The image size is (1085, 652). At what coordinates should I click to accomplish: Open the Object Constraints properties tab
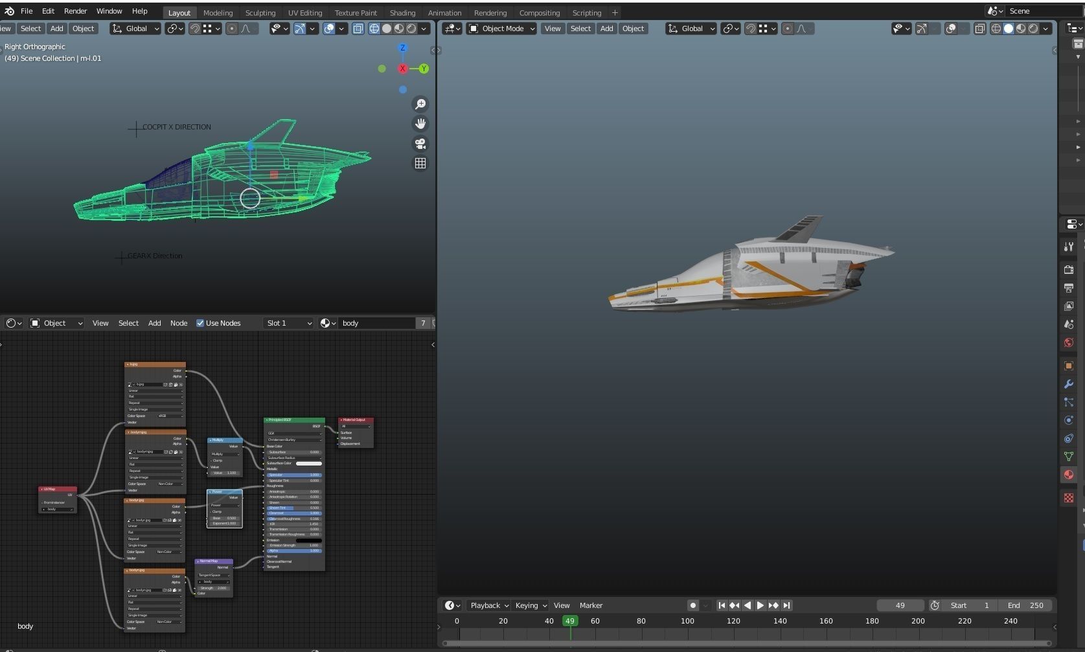coord(1069,438)
